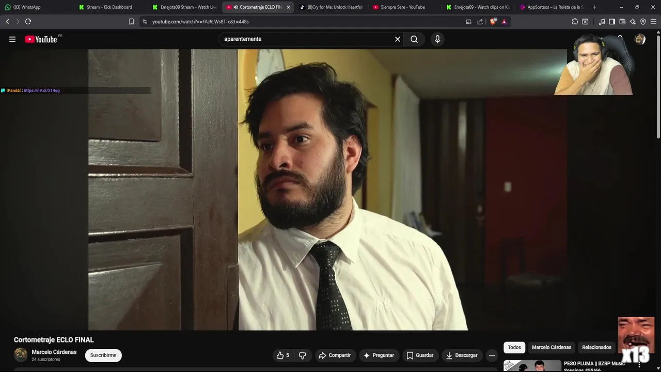Switch to the Siempre Sere - YouTube tab
Image resolution: width=661 pixels, height=372 pixels.
[405, 7]
